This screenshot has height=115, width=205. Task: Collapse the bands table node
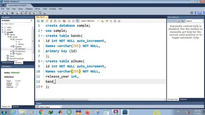(x=8, y=37)
